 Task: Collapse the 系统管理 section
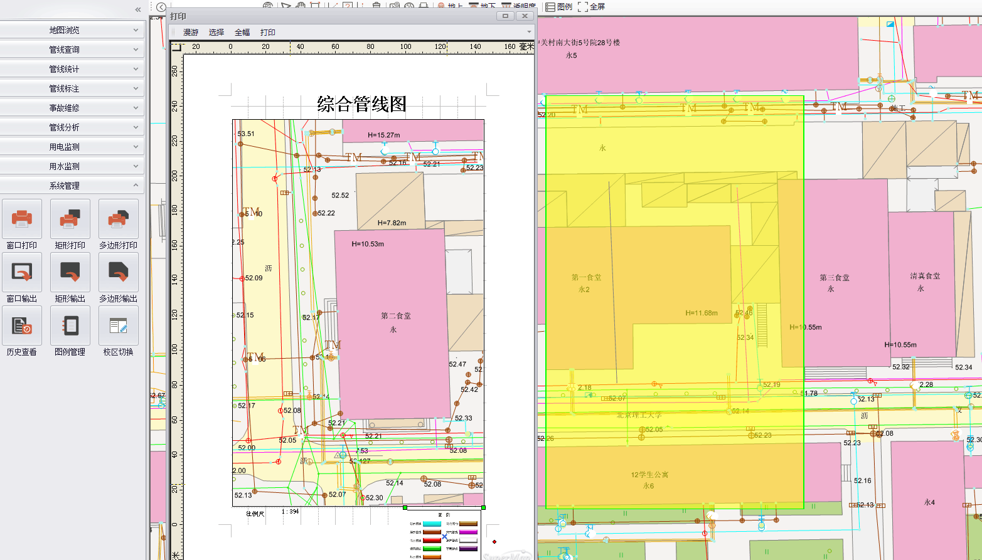[72, 186]
